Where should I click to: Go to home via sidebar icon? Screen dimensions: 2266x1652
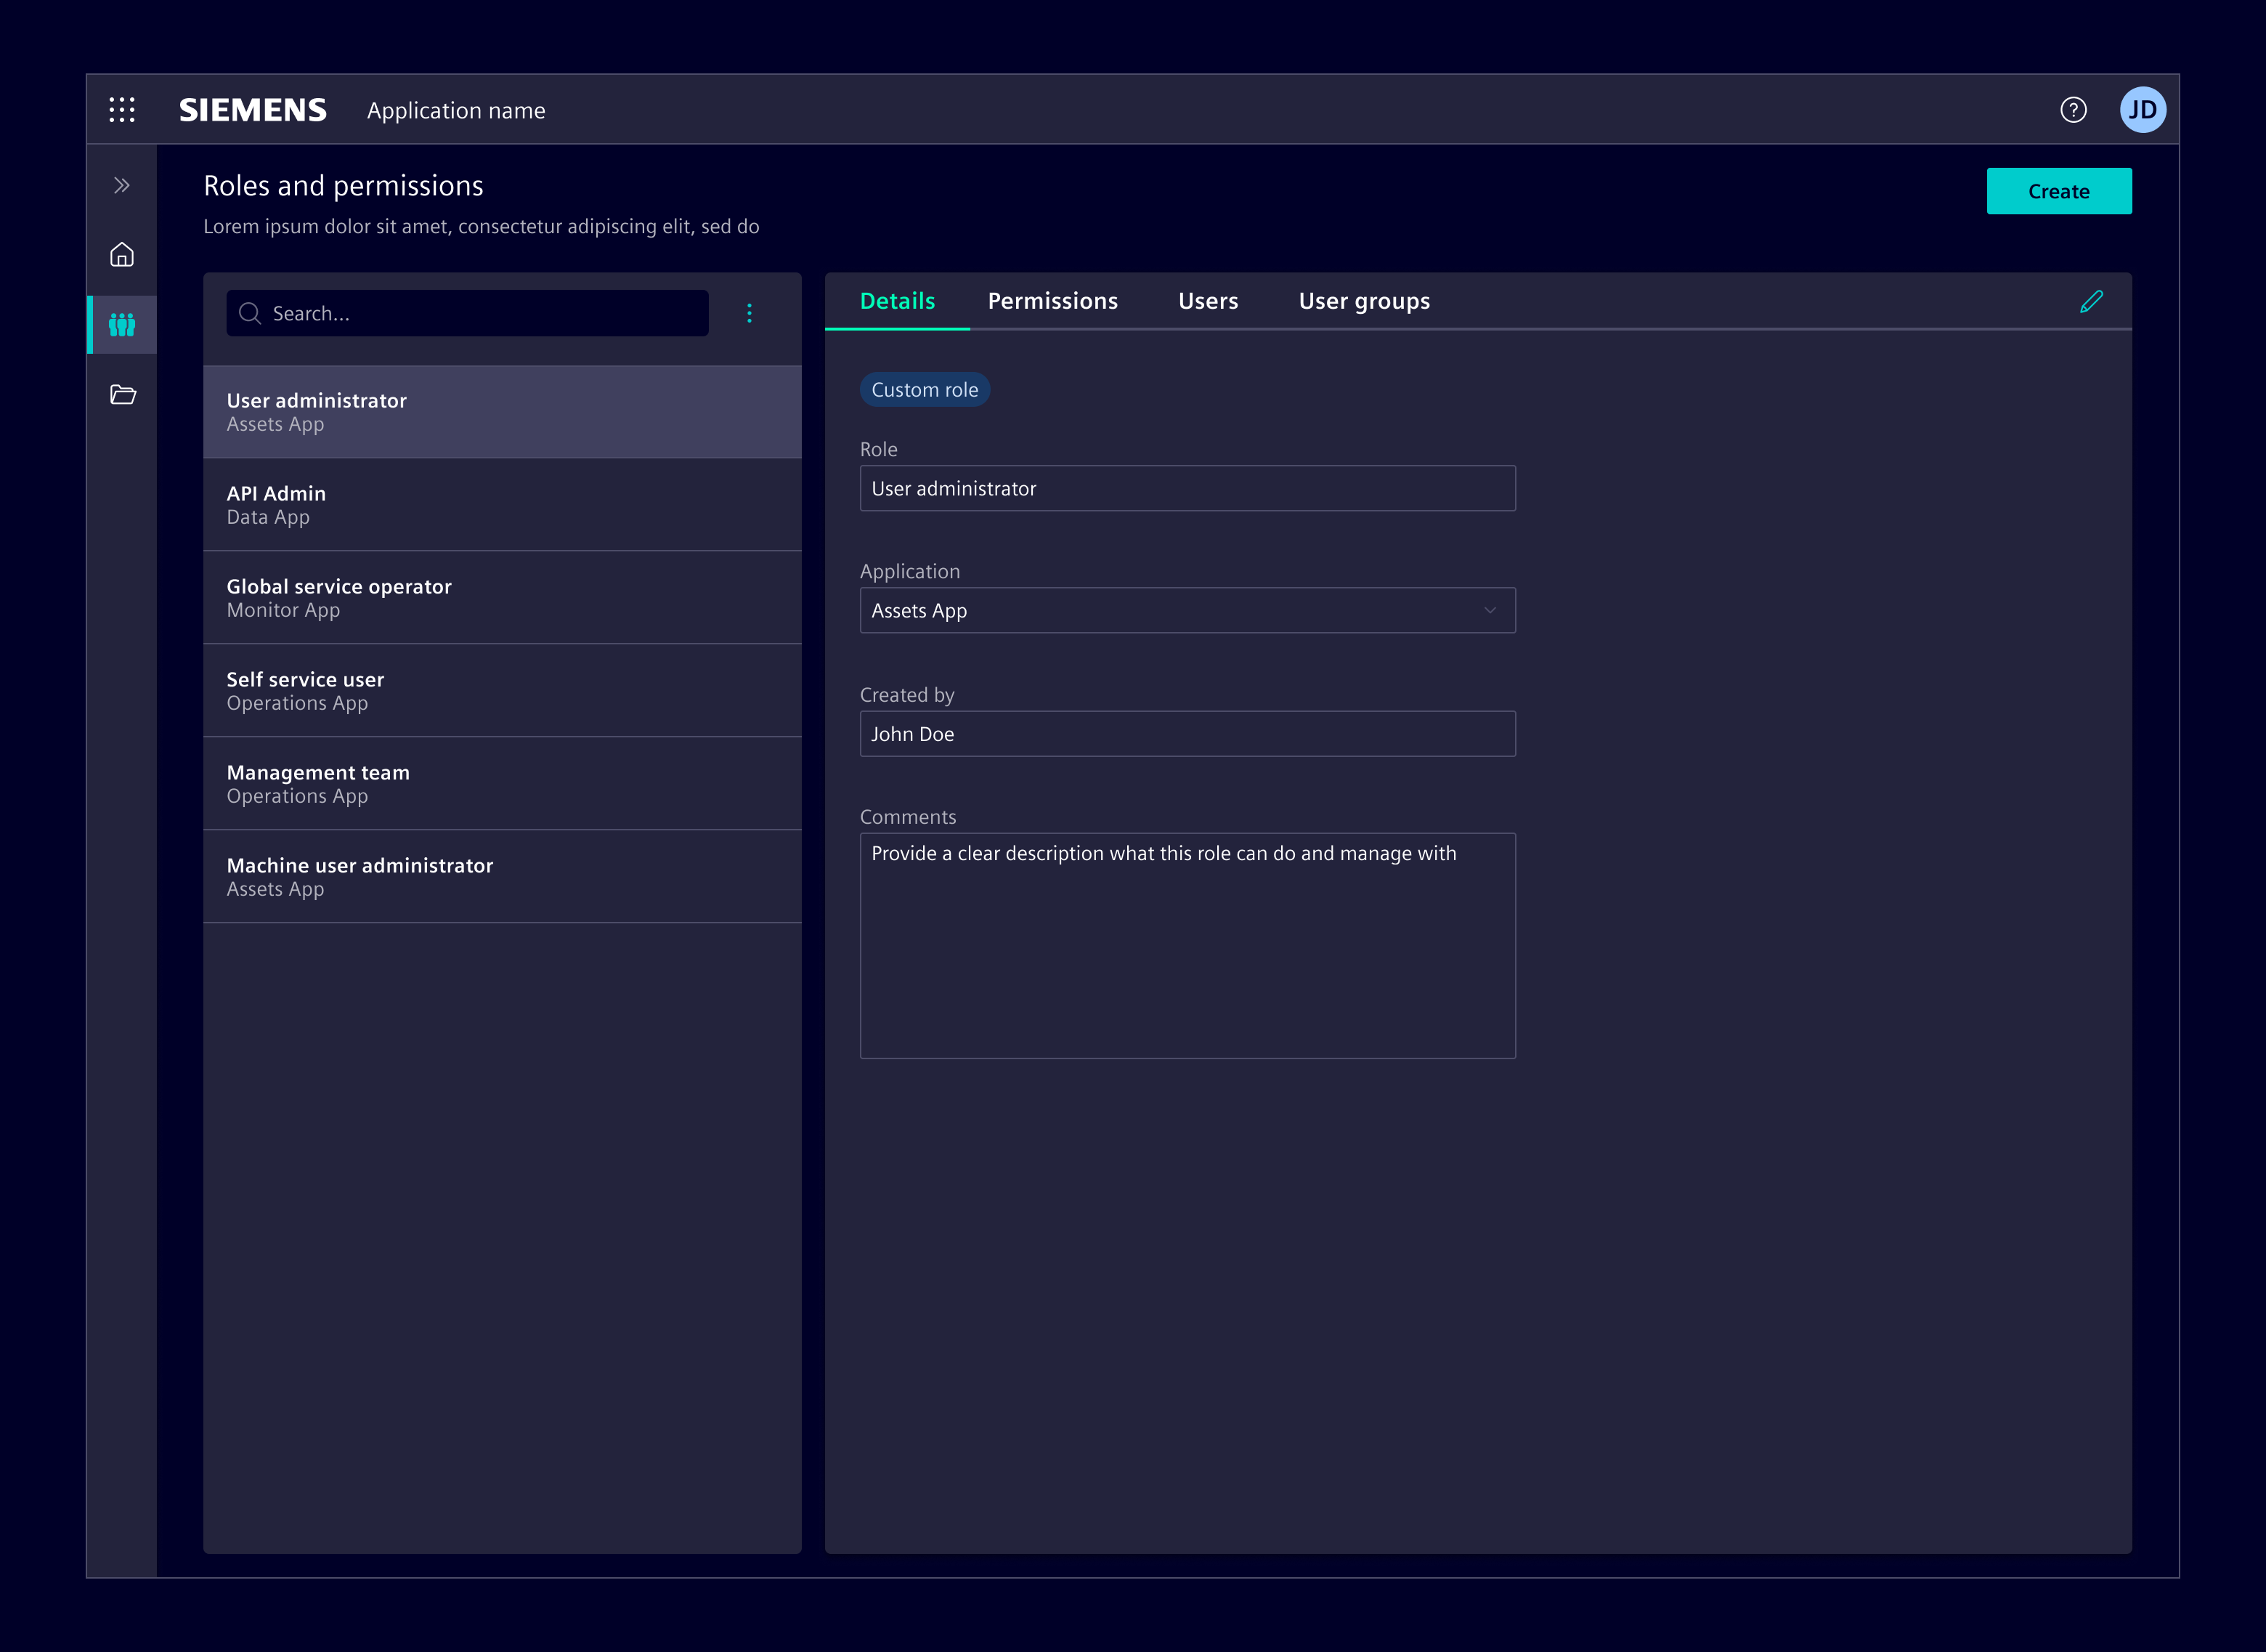(122, 255)
